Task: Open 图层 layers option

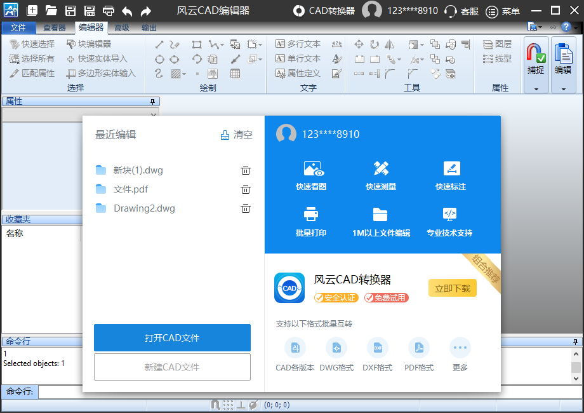Action: 497,44
